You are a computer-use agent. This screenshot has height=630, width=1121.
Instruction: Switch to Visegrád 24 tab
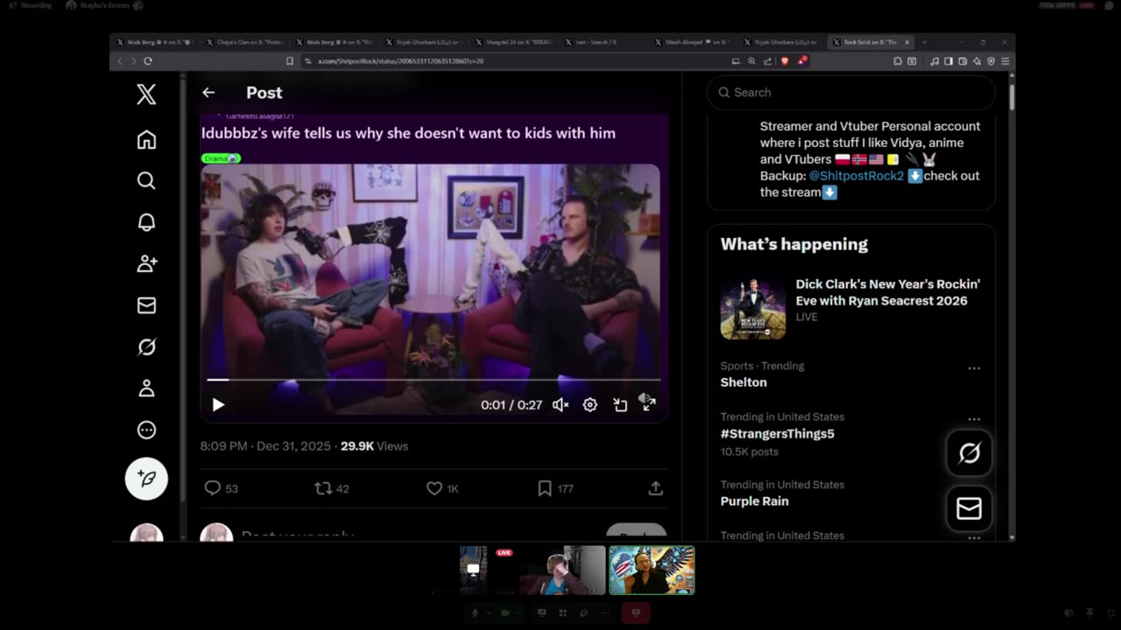(513, 42)
